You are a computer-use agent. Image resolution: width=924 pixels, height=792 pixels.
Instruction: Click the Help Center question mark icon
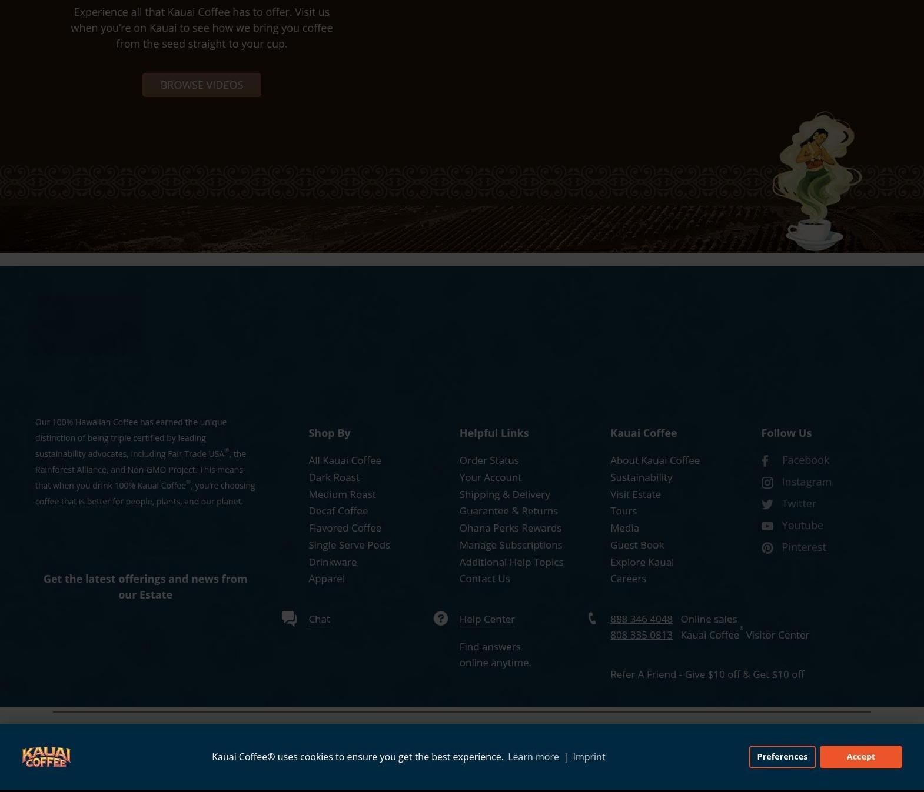441,619
